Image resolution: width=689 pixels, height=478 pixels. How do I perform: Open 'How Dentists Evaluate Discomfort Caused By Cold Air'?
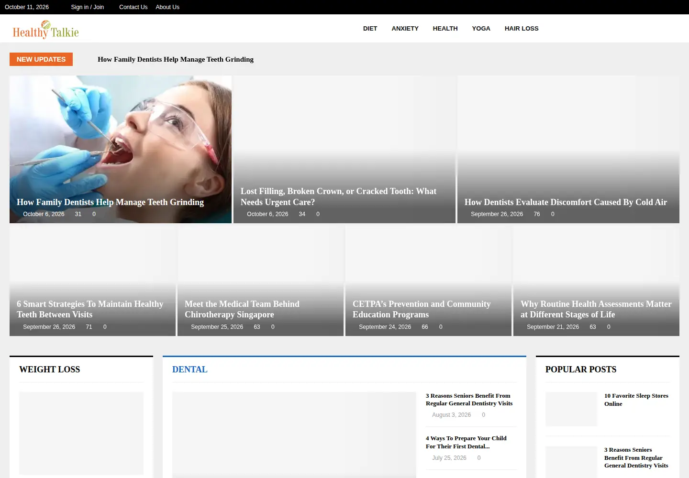(566, 202)
